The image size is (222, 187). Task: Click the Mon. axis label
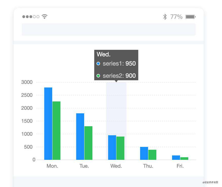tap(52, 166)
